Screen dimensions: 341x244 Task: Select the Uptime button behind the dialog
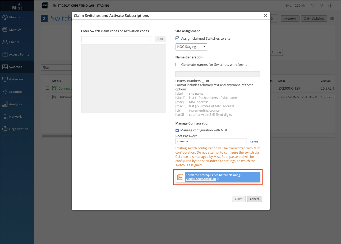pyautogui.click(x=276, y=52)
